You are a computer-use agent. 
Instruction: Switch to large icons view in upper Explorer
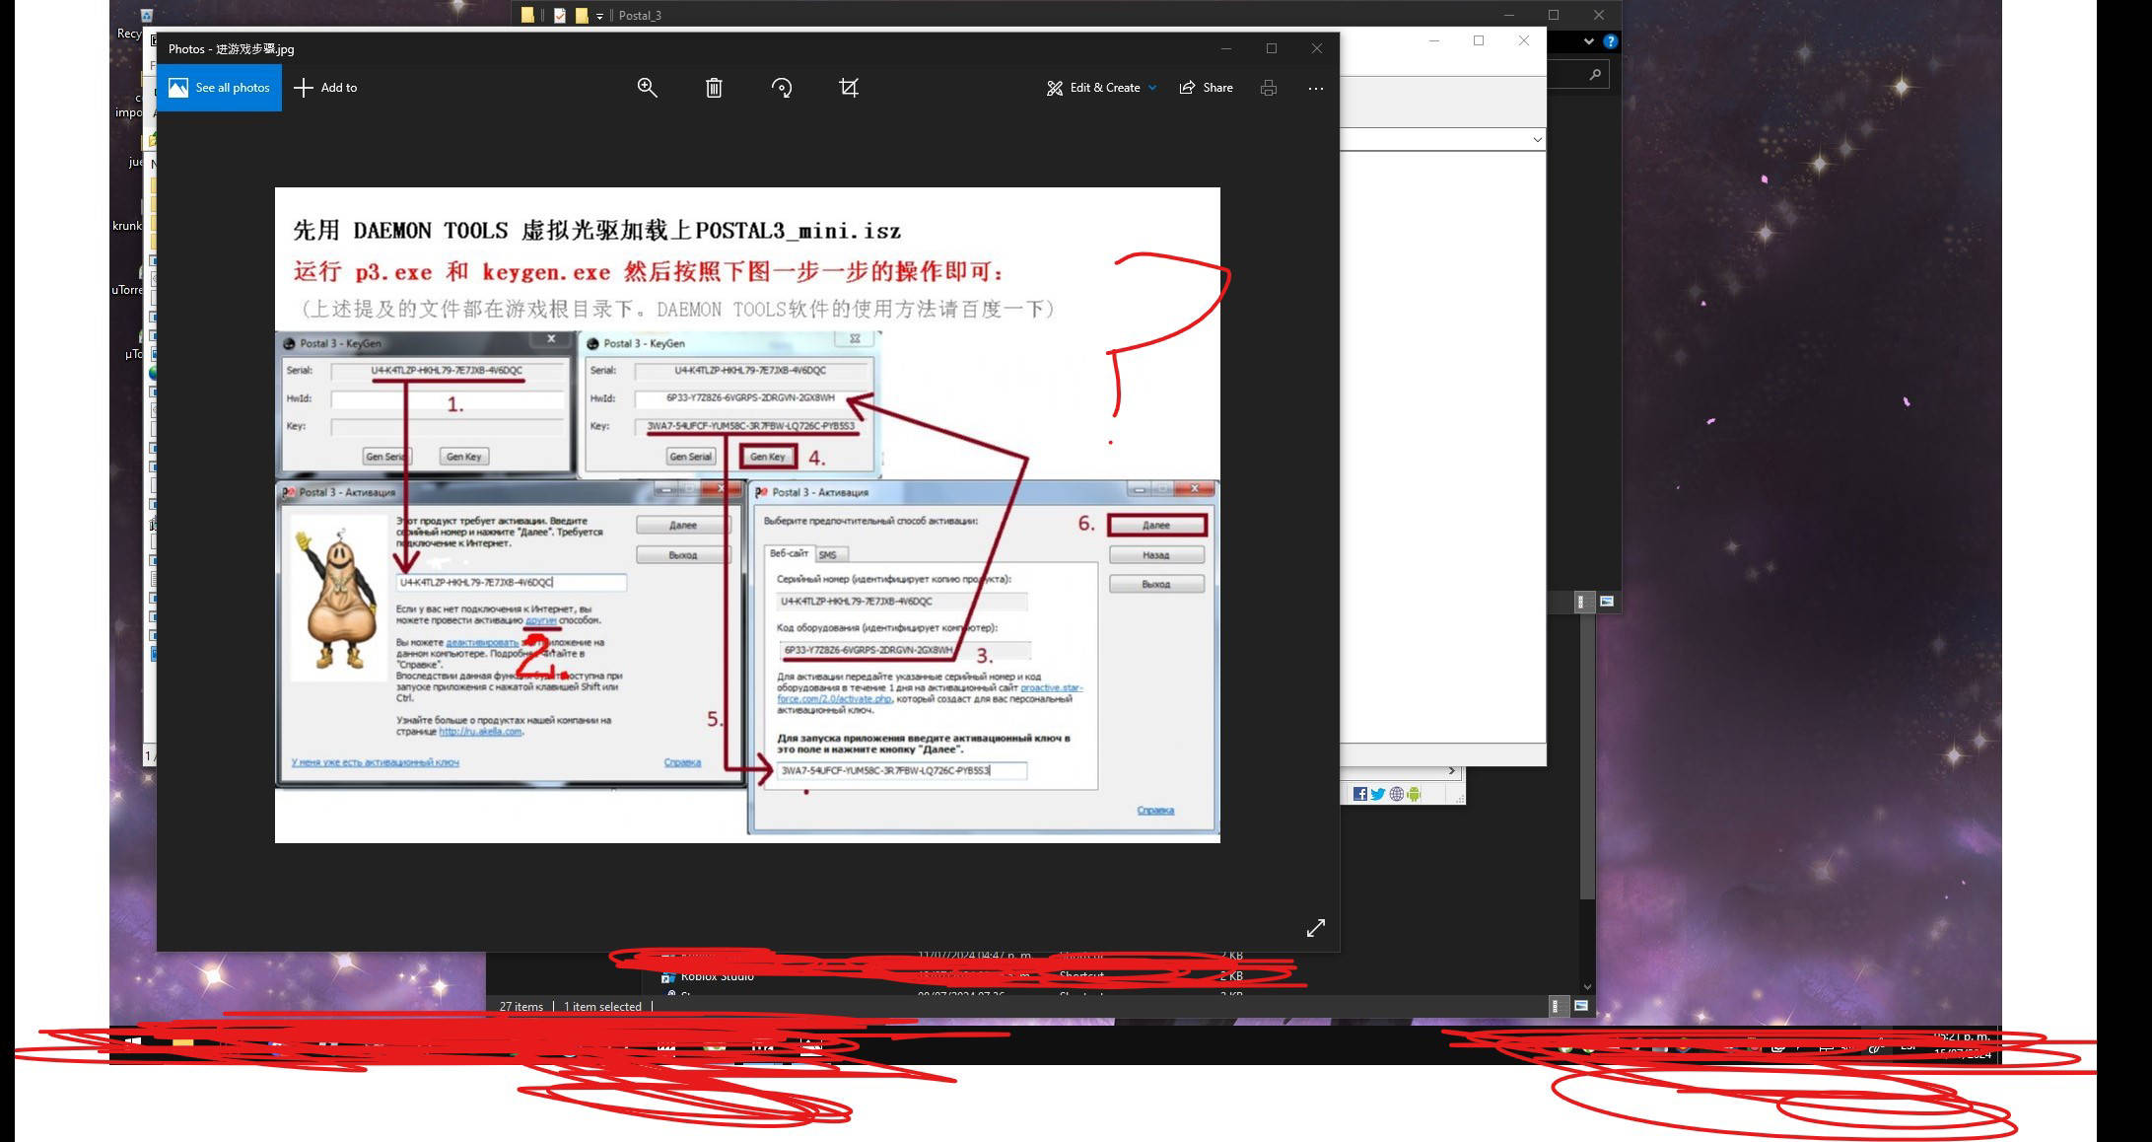(x=1607, y=602)
